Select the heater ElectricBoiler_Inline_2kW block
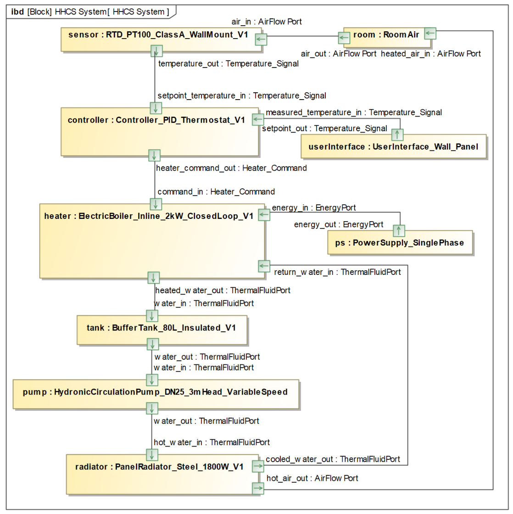513x514 pixels. pyautogui.click(x=152, y=241)
